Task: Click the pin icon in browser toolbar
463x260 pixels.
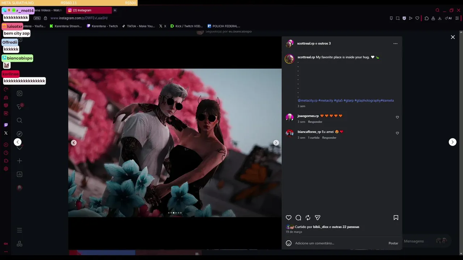Action: tap(391, 18)
